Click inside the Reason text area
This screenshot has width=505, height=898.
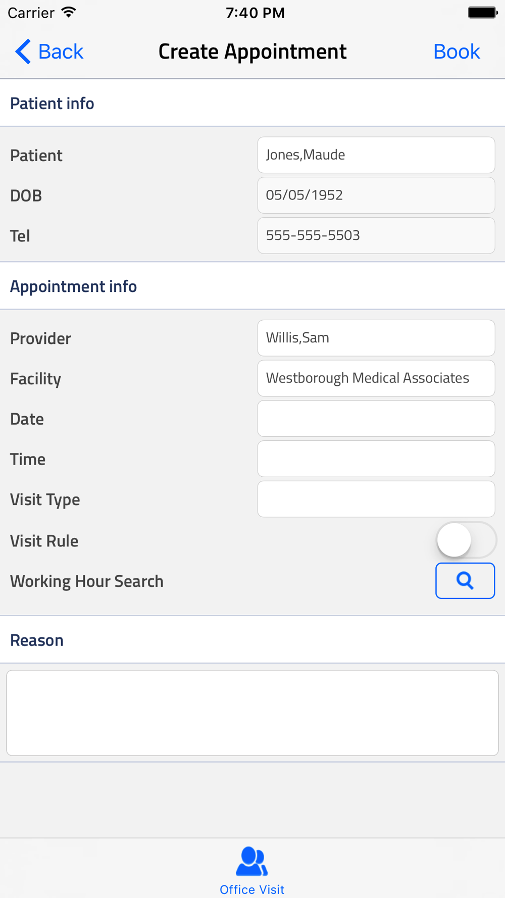click(252, 713)
